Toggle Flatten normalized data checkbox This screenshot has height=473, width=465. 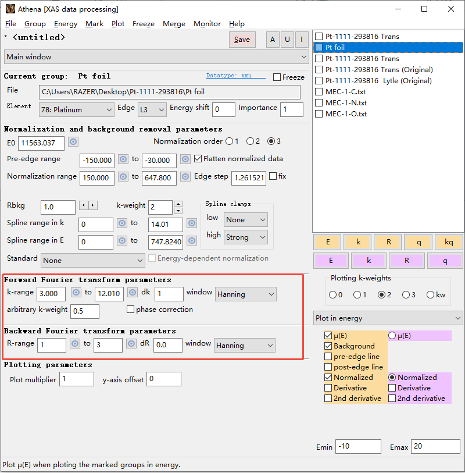tap(198, 159)
